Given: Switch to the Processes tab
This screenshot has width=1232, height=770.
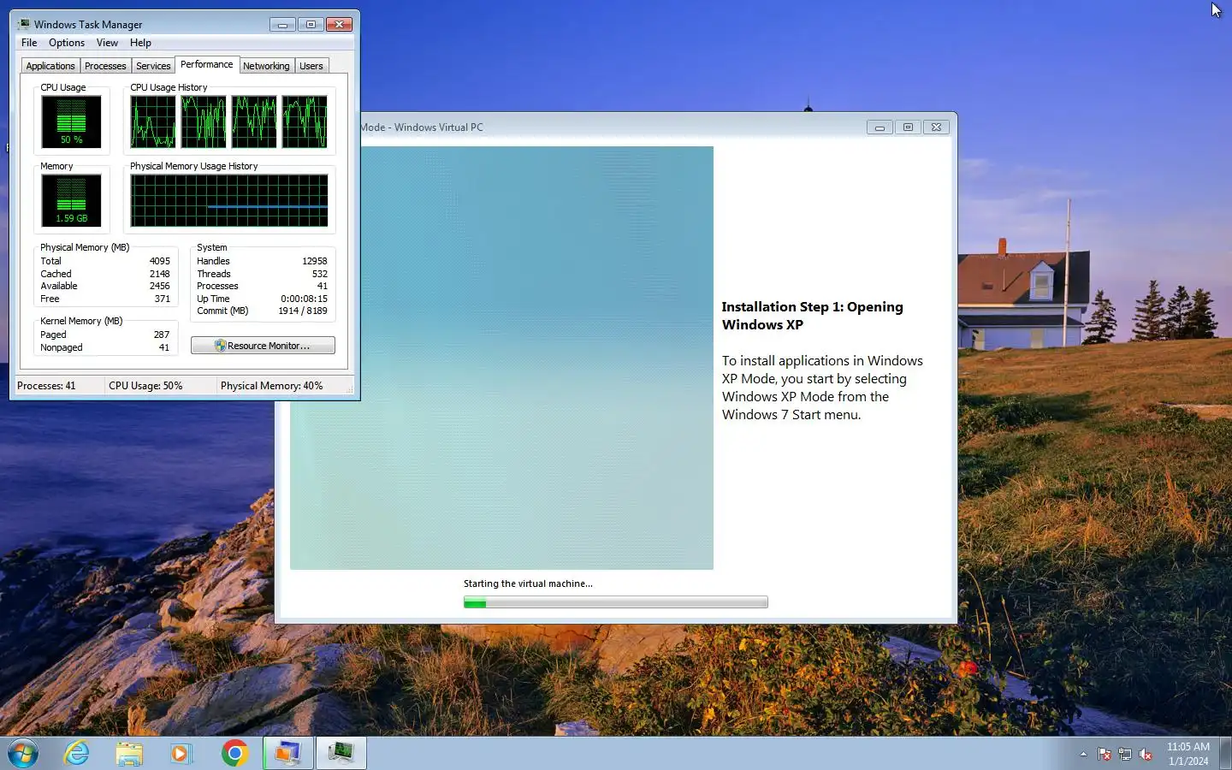Looking at the screenshot, I should [x=105, y=66].
